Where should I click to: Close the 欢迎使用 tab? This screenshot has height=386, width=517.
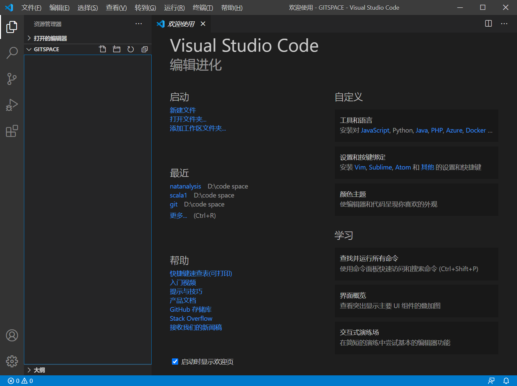pyautogui.click(x=203, y=24)
